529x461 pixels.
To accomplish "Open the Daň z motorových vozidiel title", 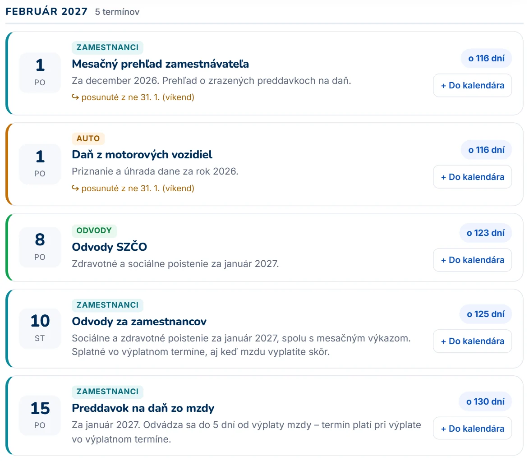I will tap(142, 155).
